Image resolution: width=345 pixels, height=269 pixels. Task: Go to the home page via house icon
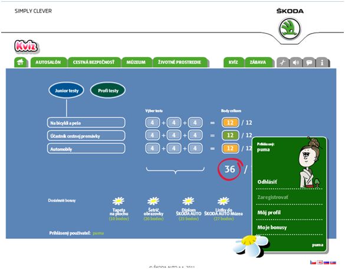21,62
